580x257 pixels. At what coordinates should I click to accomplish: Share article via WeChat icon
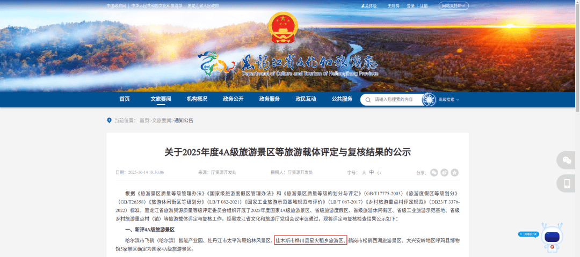coord(434,172)
